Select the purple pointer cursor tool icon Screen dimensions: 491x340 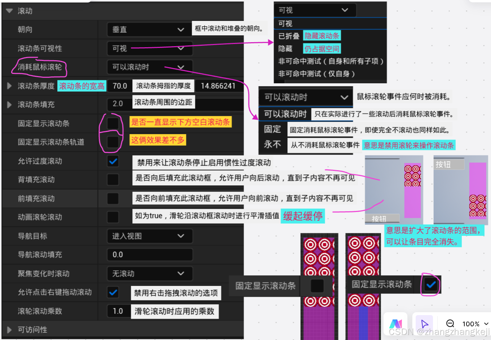(x=424, y=324)
